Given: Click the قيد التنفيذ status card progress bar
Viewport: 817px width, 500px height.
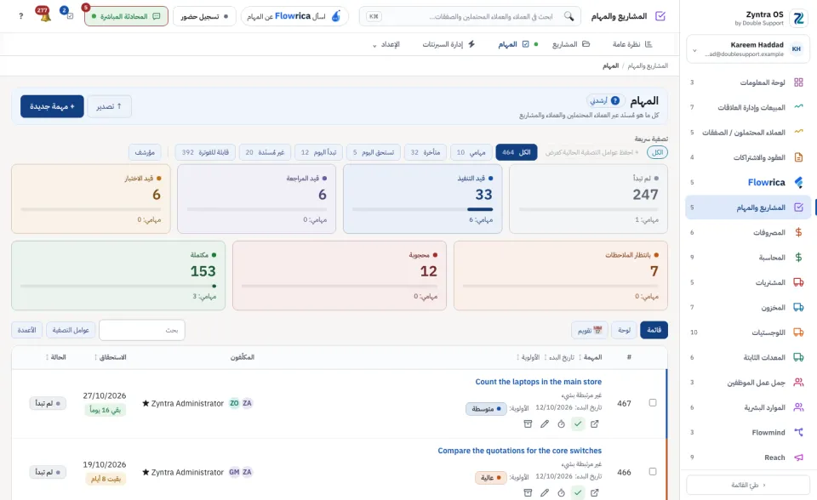Looking at the screenshot, I should click(423, 209).
